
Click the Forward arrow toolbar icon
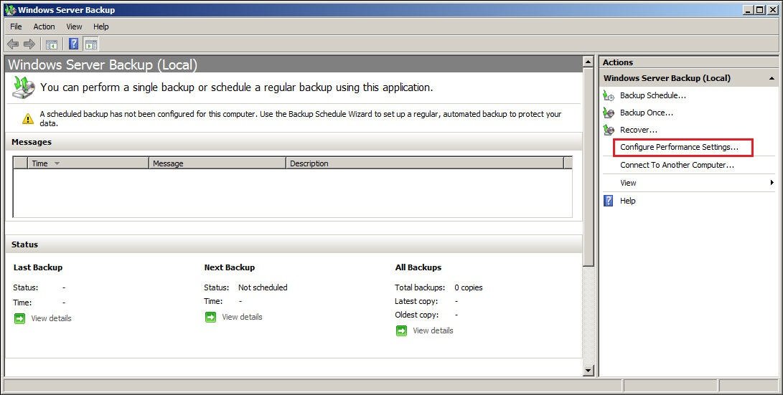[29, 44]
